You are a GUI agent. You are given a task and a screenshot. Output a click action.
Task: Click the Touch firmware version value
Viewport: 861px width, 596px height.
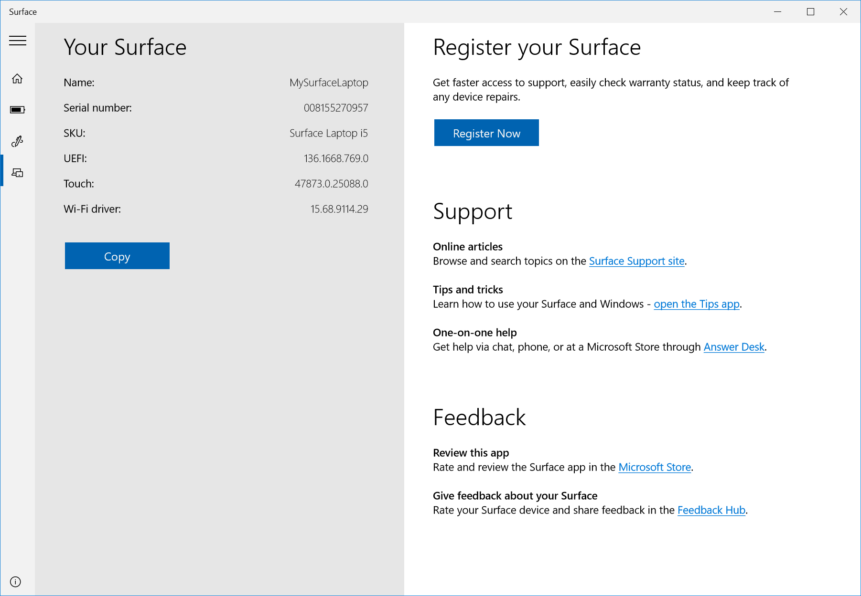point(331,184)
